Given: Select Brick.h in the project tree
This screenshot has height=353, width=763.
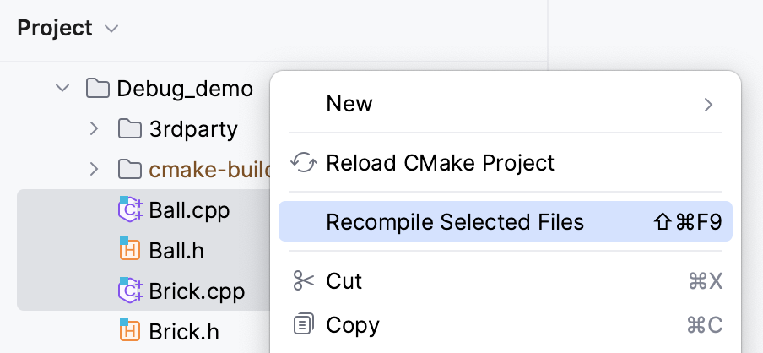Looking at the screenshot, I should coord(183,332).
